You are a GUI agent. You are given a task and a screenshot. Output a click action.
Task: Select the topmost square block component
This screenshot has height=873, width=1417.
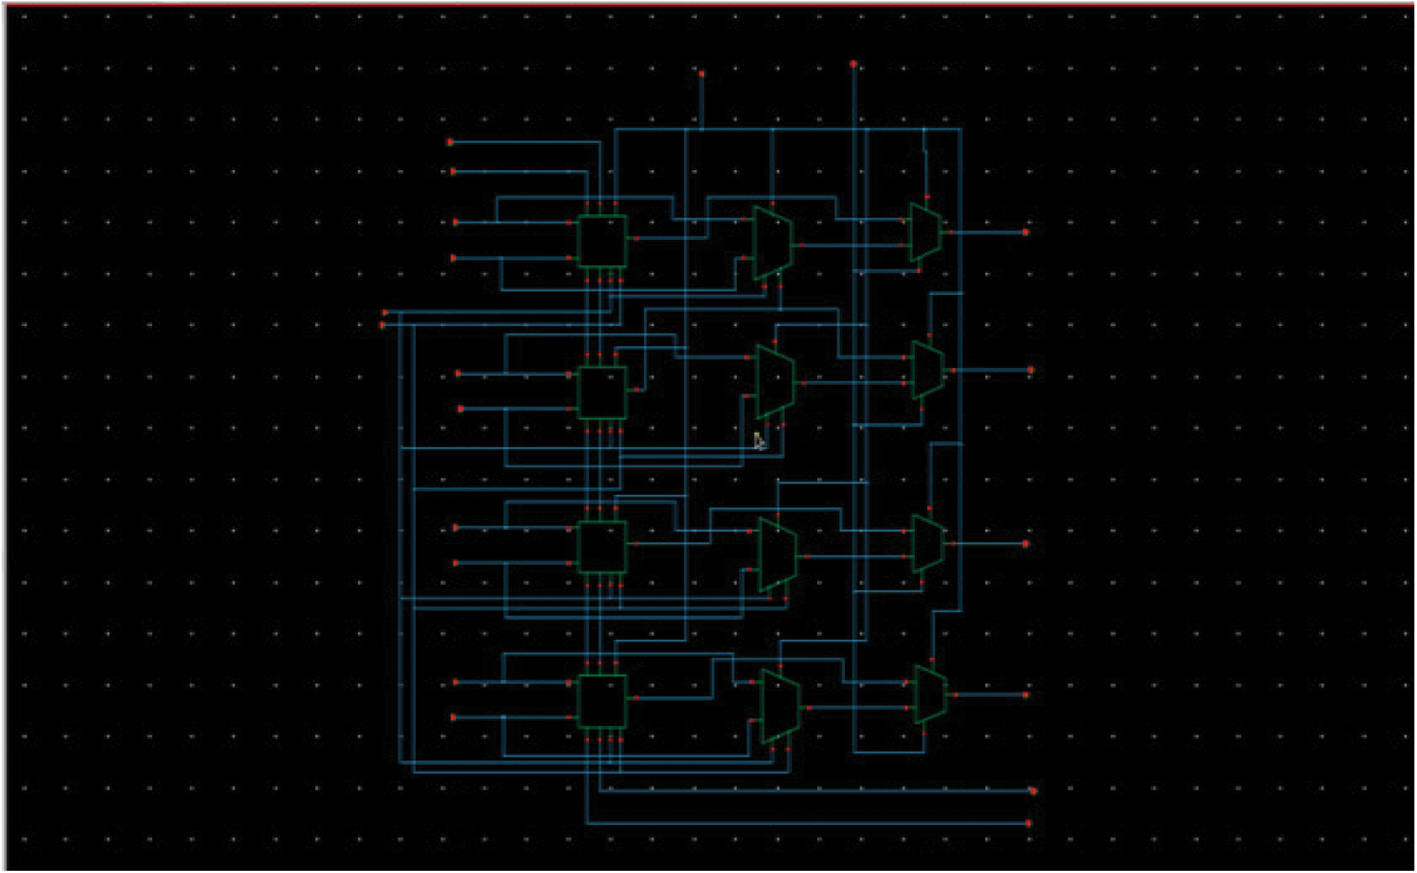pyautogui.click(x=602, y=241)
